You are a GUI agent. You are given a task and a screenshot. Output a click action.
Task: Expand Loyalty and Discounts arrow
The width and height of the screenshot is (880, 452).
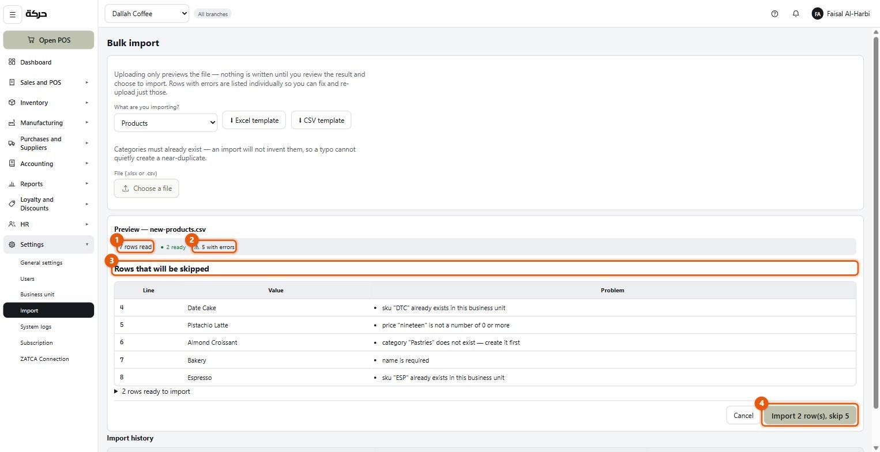tap(87, 204)
